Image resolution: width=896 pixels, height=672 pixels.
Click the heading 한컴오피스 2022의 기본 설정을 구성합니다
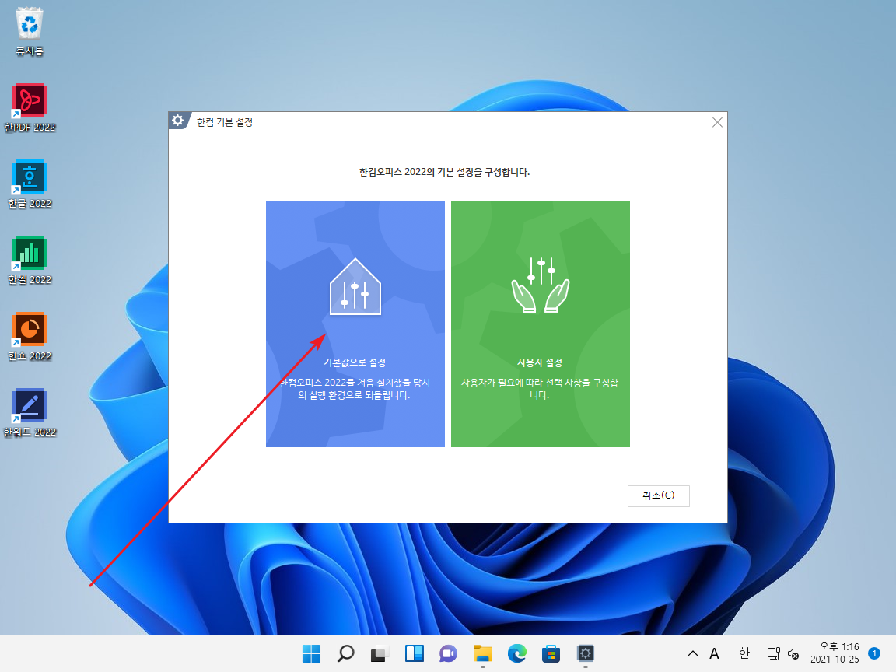(444, 171)
